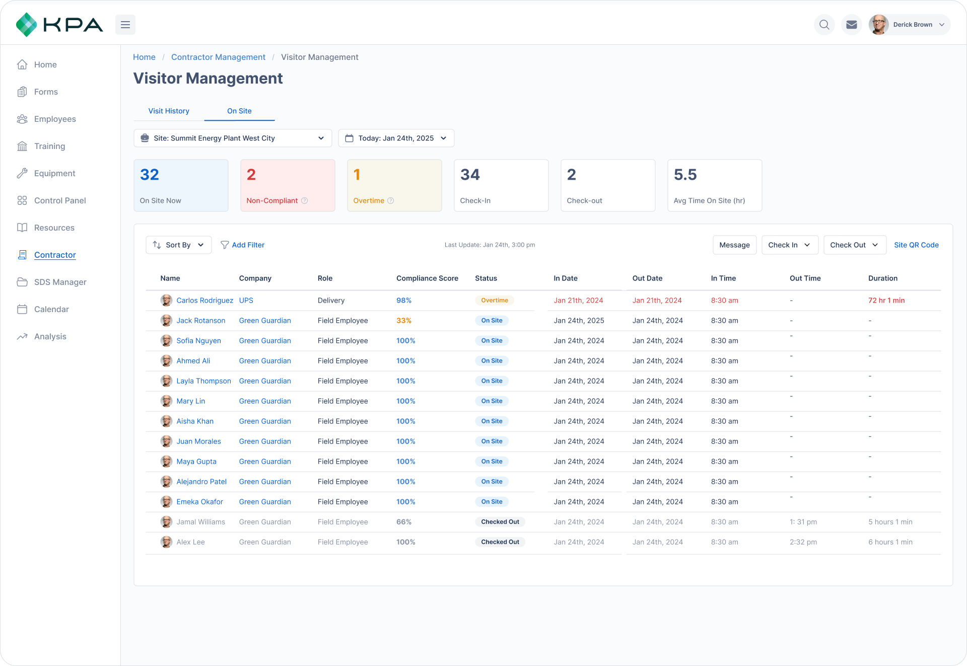Select the On Site tab

click(239, 111)
